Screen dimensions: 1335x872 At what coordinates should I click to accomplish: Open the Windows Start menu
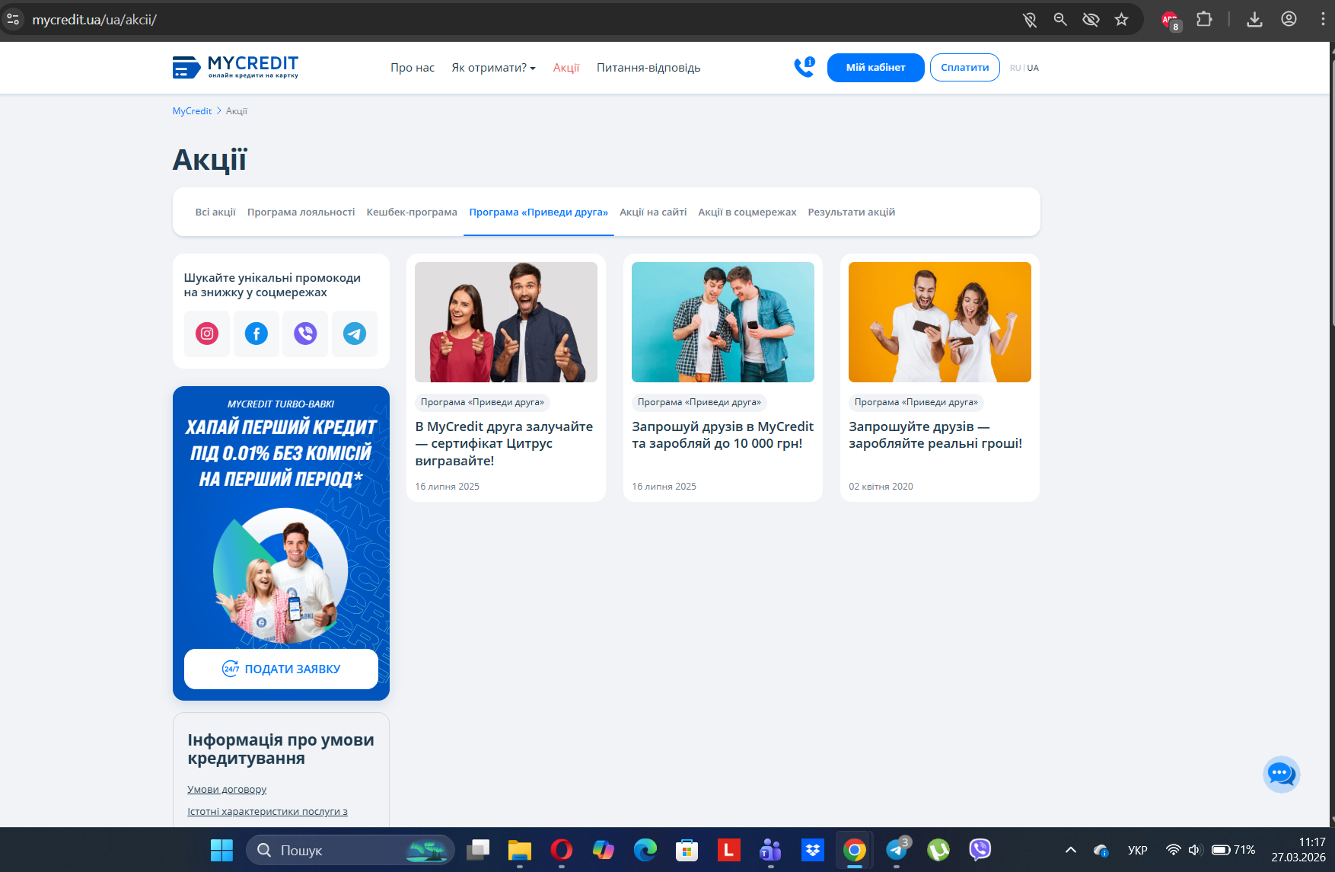point(221,850)
